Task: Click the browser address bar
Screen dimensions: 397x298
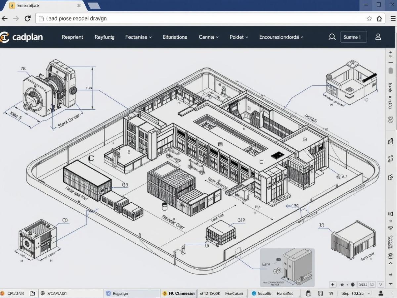Action: [198, 19]
